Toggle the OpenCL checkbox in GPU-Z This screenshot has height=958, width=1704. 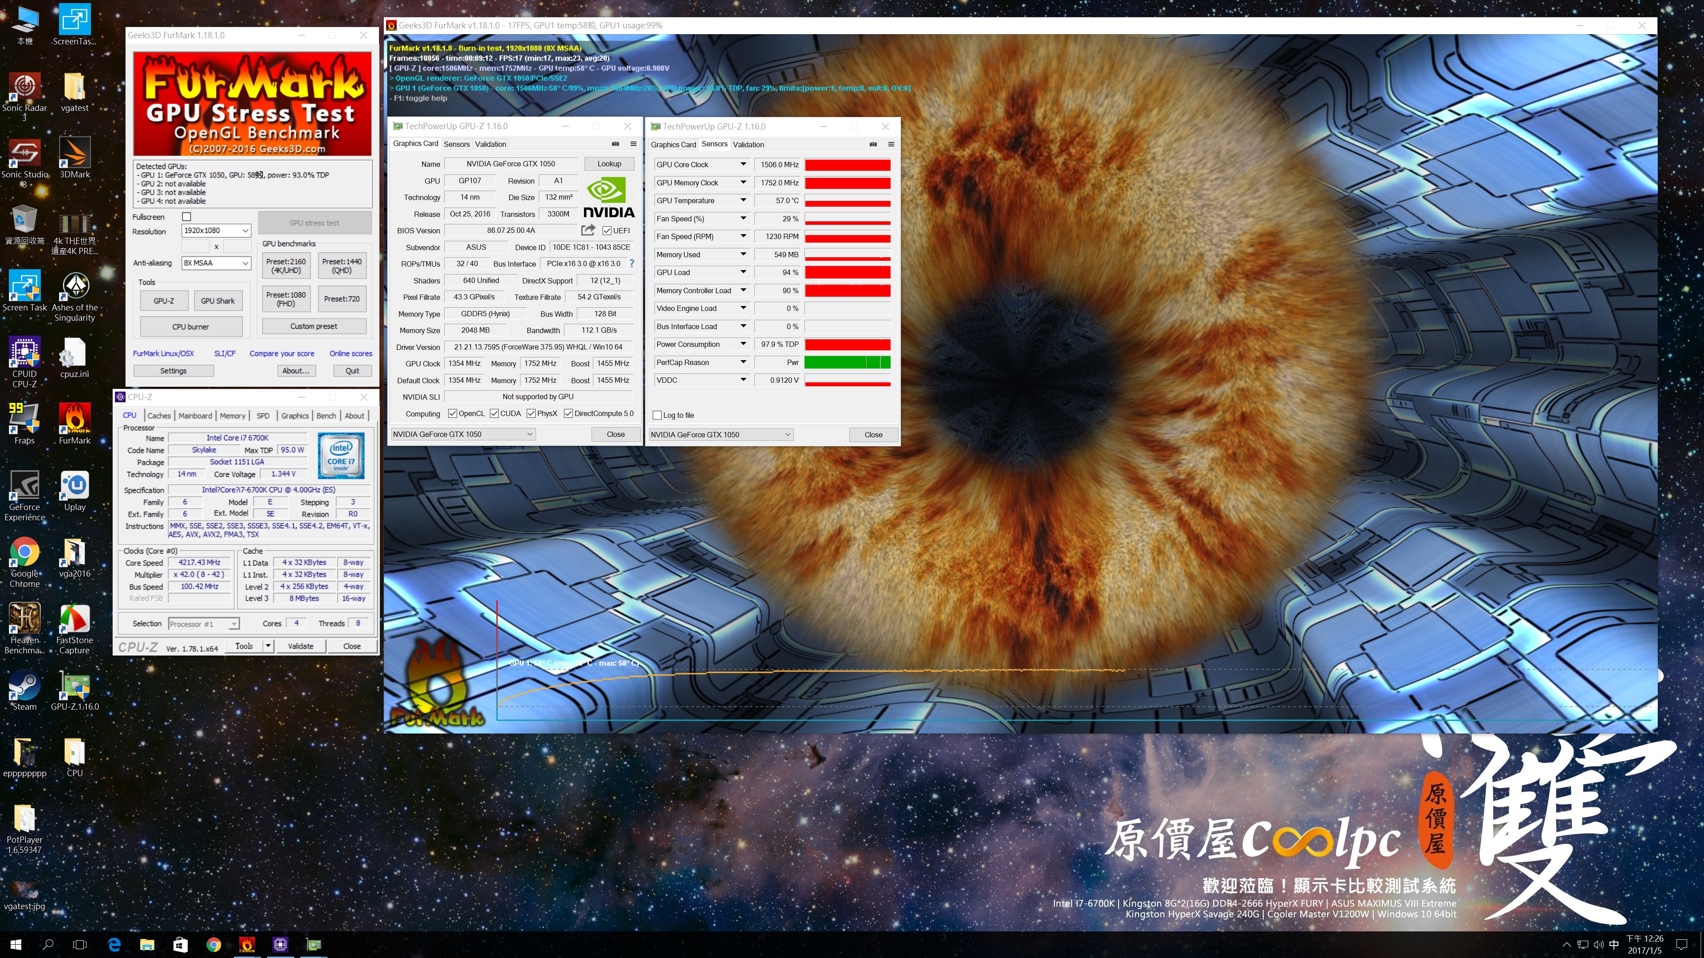[453, 413]
